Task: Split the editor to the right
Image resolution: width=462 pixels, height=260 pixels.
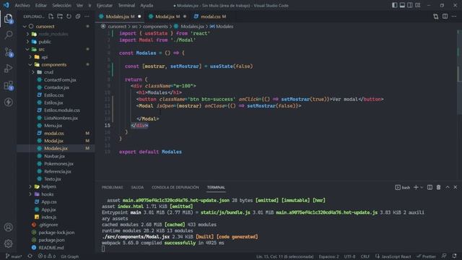Action: [x=445, y=17]
